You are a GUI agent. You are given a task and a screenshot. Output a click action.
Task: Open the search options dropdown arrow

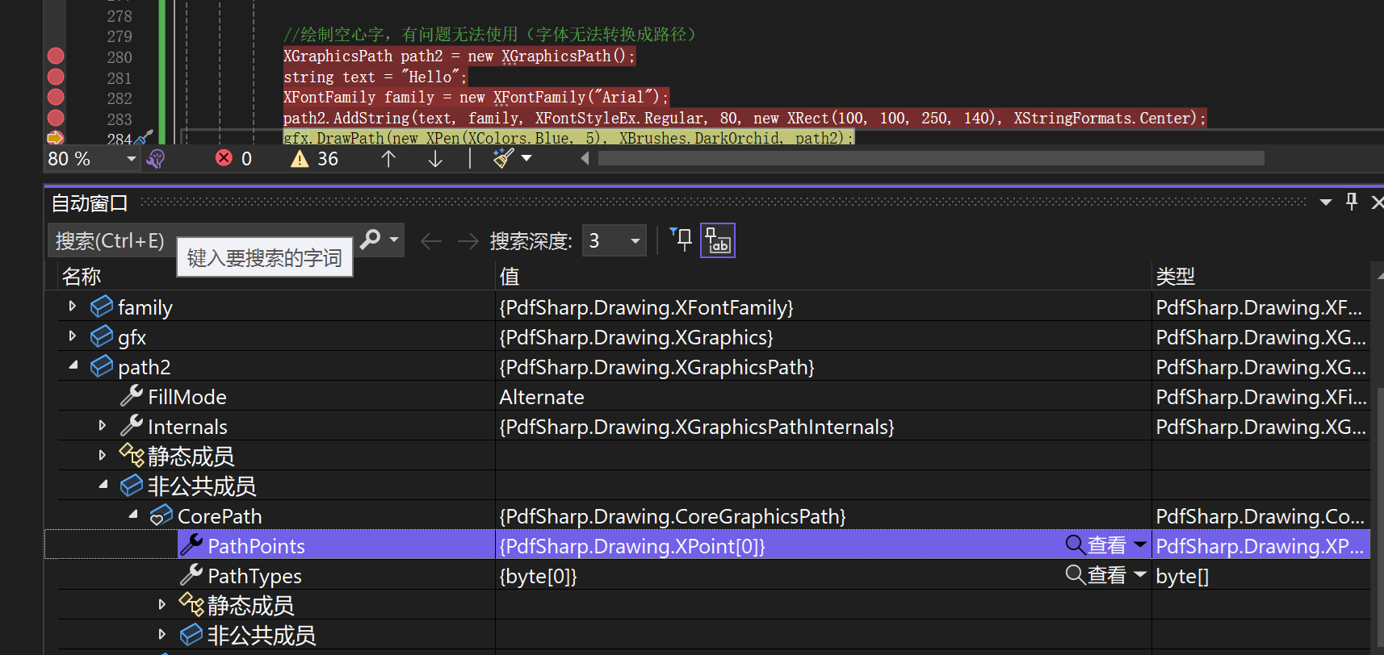point(394,240)
